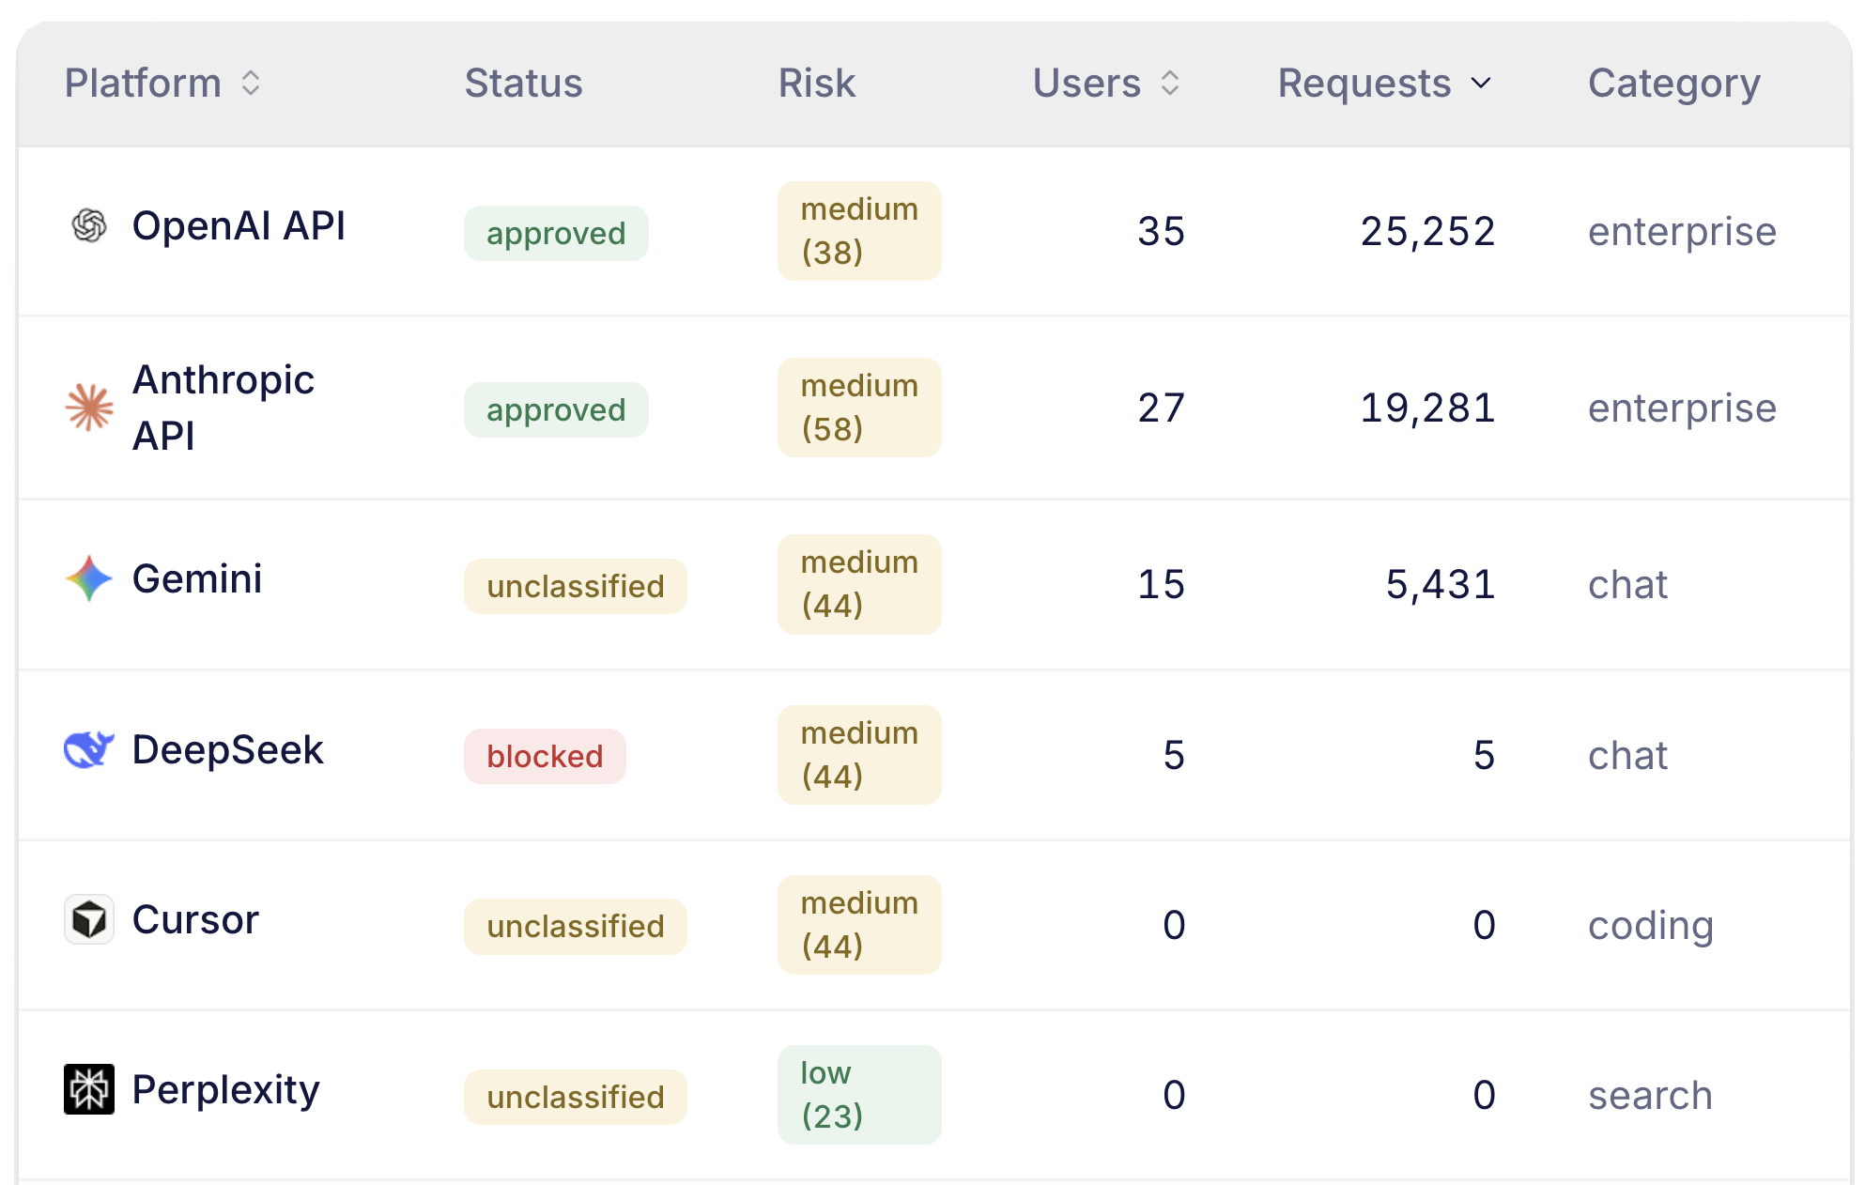Open the DeepSeek platform name
The image size is (1865, 1185).
(228, 749)
